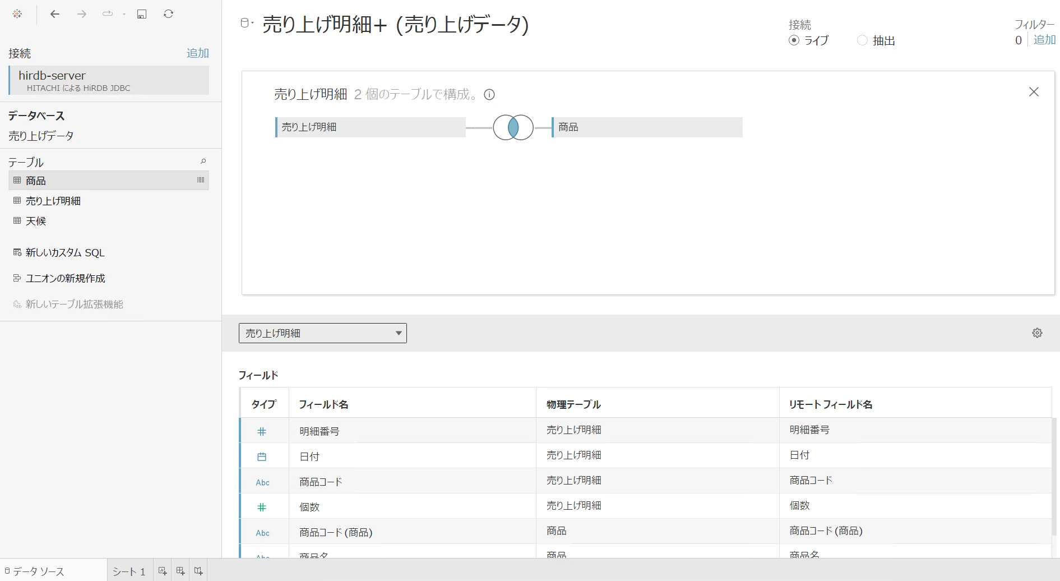Click the field name 日付
This screenshot has width=1060, height=581.
point(309,457)
